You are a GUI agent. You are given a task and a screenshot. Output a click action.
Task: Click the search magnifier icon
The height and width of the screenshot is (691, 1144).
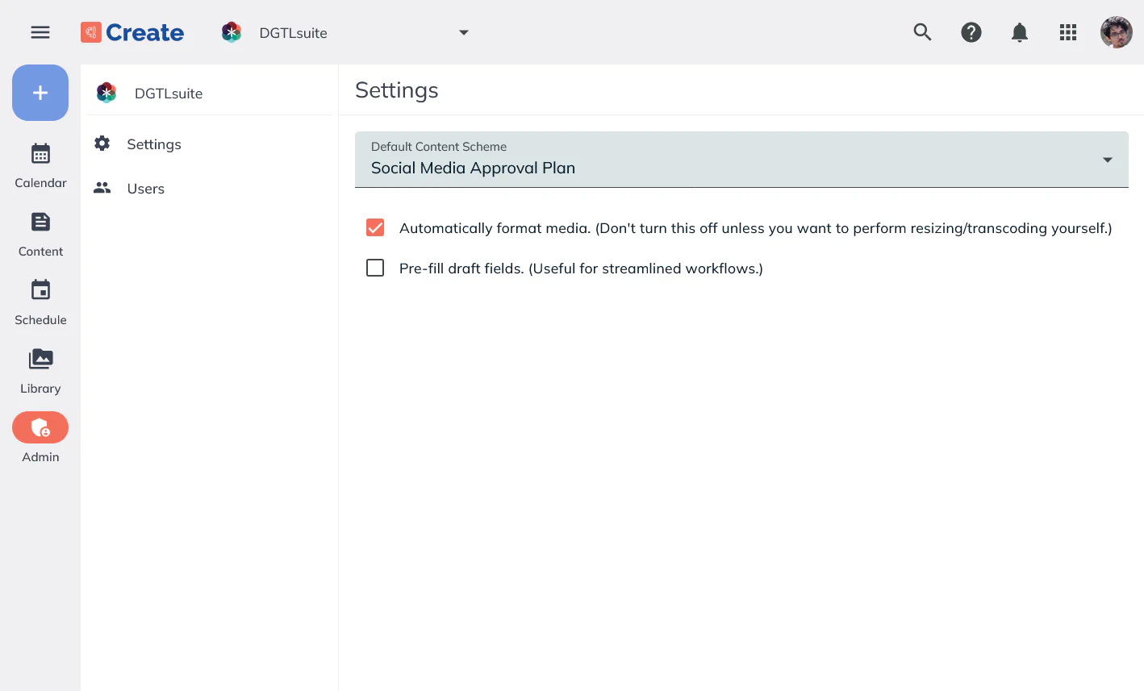(922, 32)
